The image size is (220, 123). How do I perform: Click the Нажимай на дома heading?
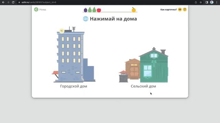pos(113,19)
